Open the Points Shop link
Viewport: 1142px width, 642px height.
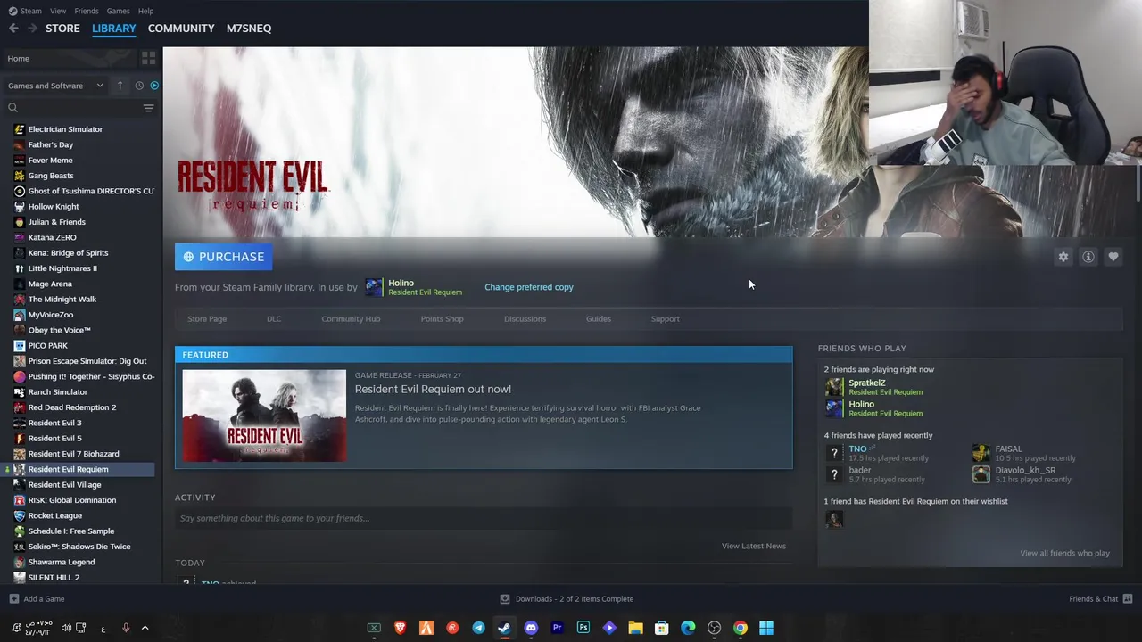tap(442, 319)
